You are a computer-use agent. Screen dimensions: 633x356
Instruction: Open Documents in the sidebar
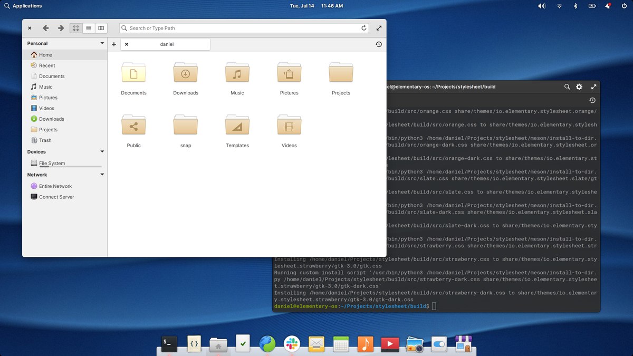pyautogui.click(x=65, y=76)
